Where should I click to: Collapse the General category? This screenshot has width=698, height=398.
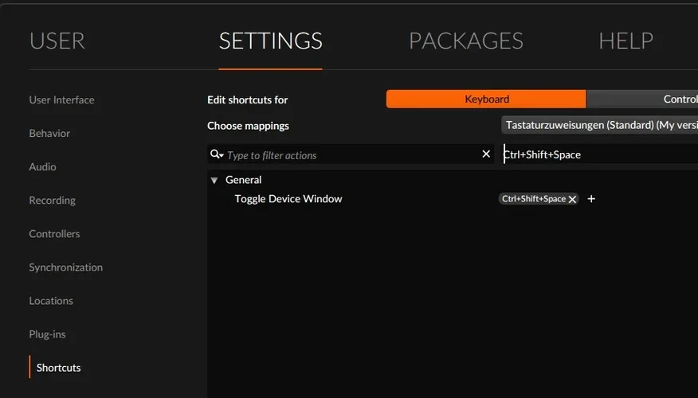coord(214,181)
